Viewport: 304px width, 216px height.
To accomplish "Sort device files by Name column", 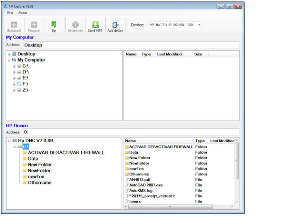I will pyautogui.click(x=131, y=141).
